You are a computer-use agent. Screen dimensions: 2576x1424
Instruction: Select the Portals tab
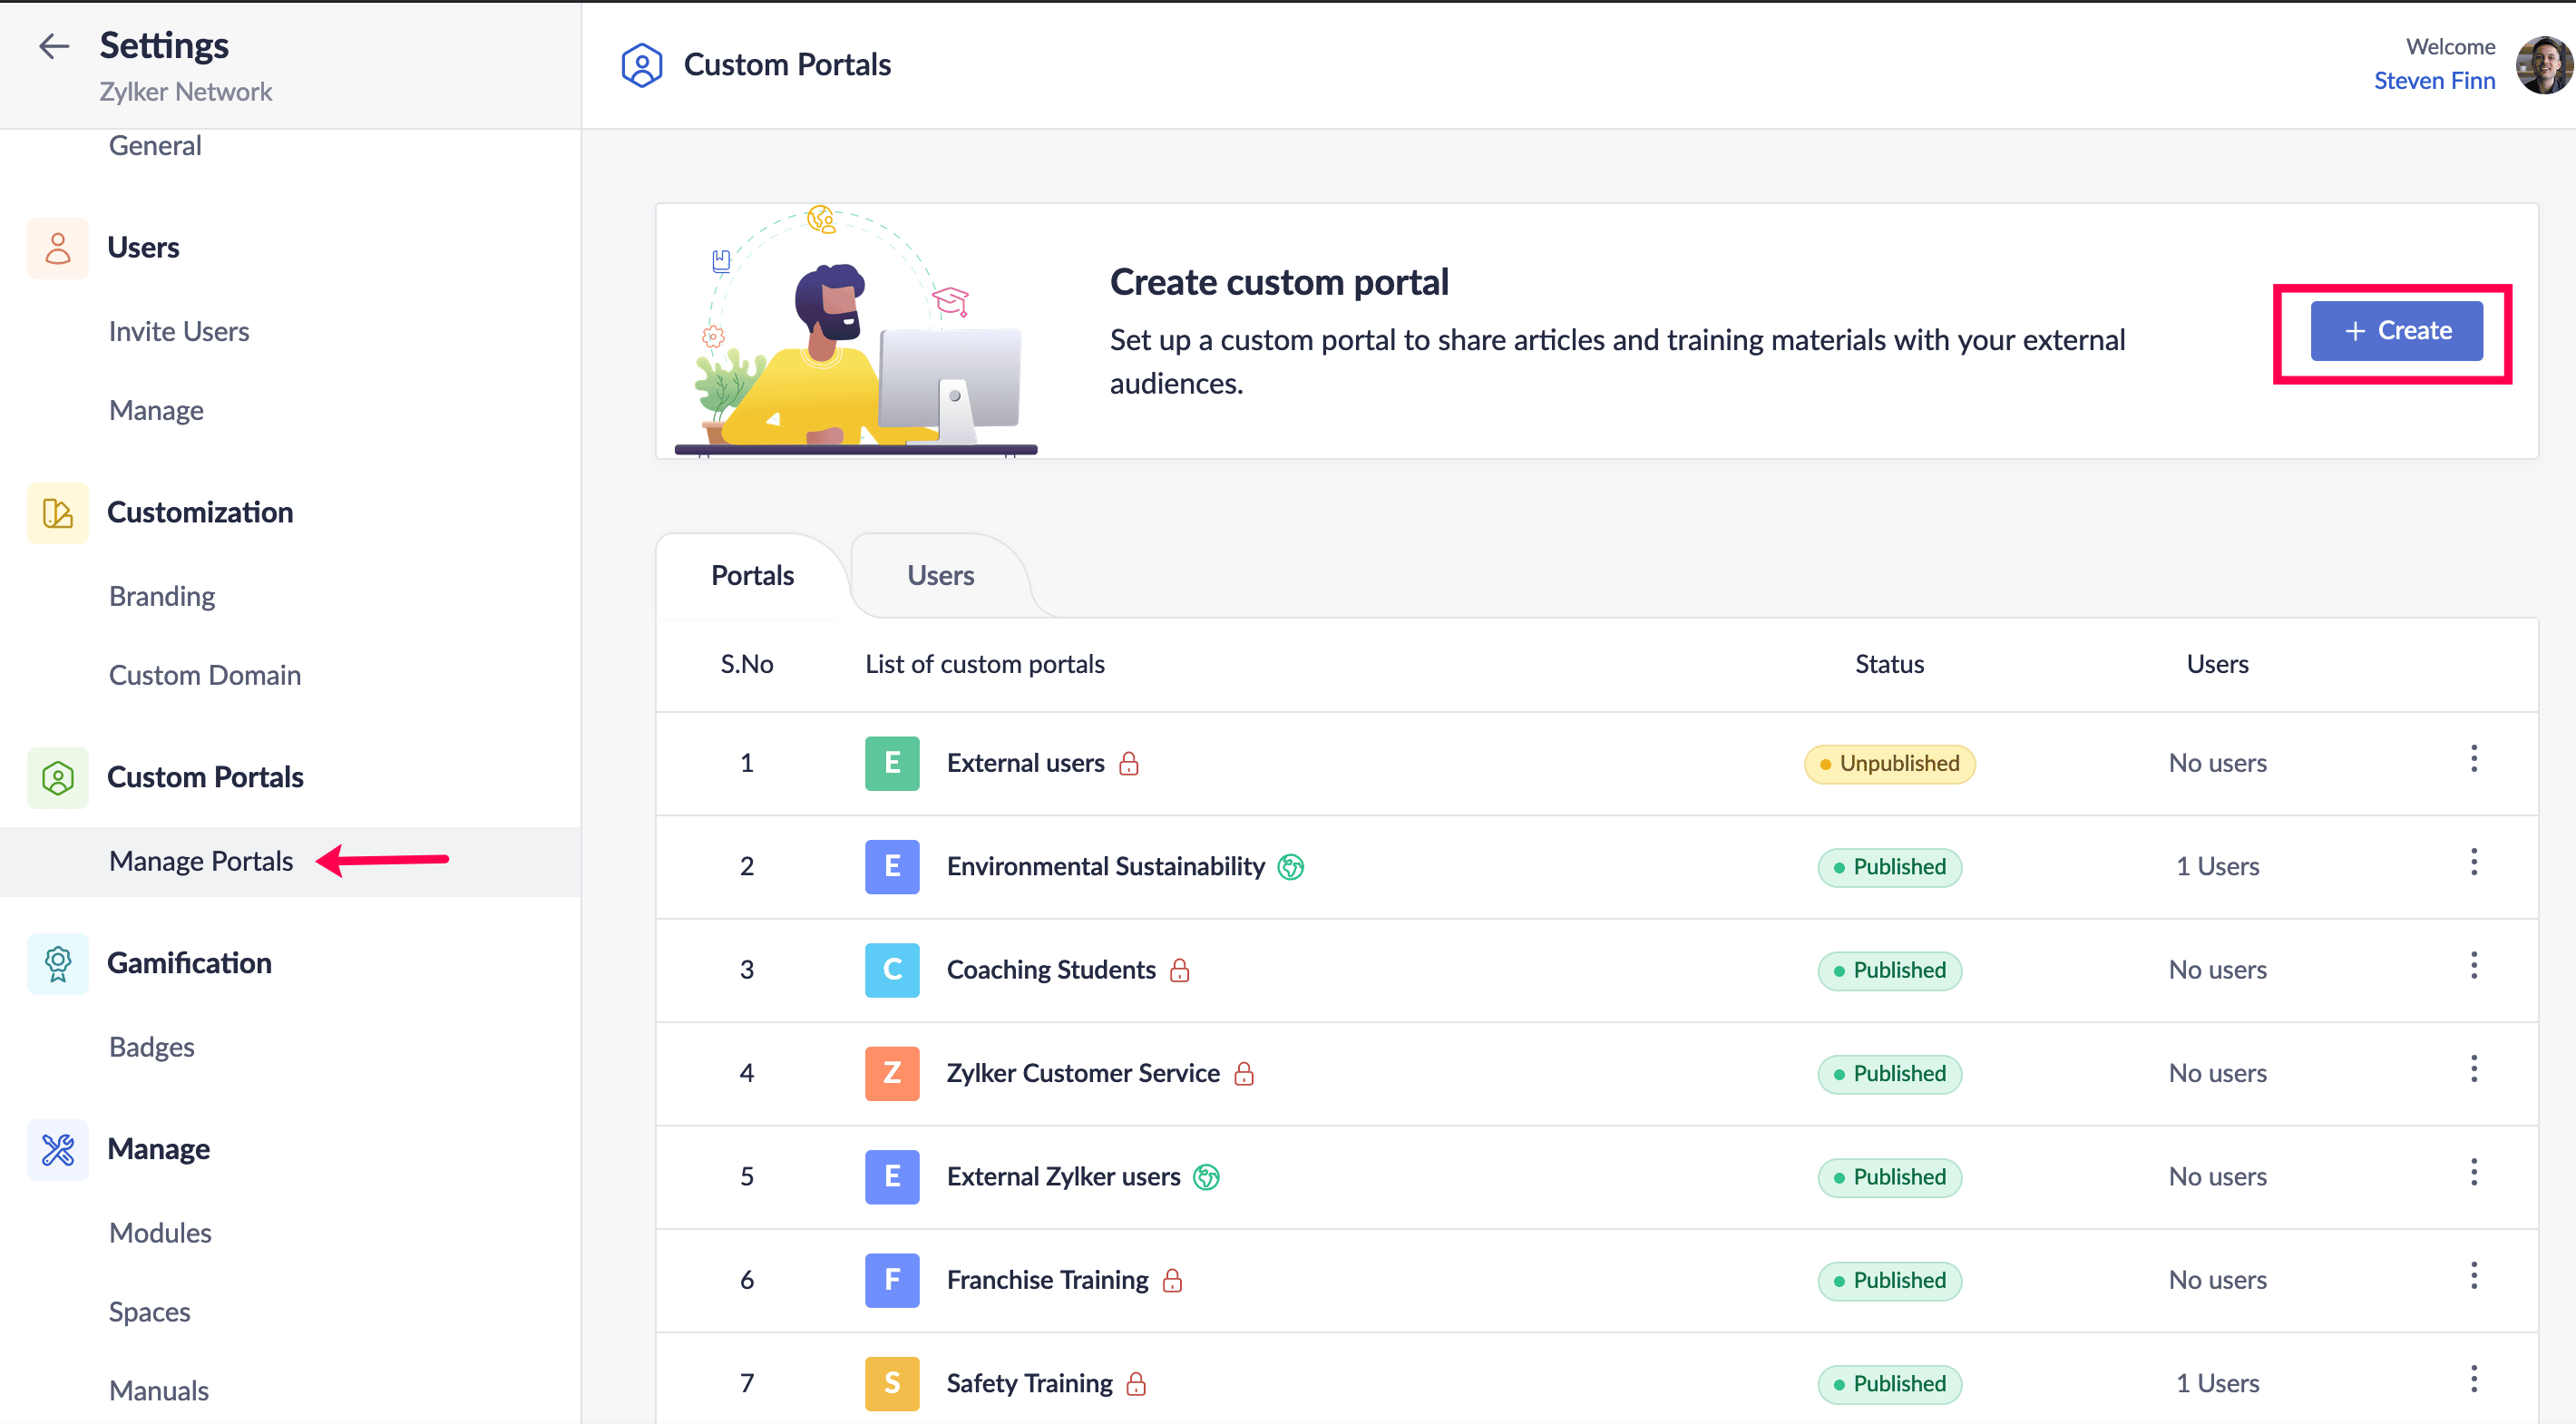tap(752, 576)
